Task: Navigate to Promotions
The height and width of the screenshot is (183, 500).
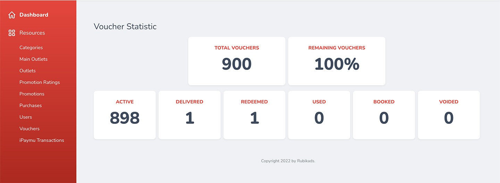Action: (x=32, y=94)
